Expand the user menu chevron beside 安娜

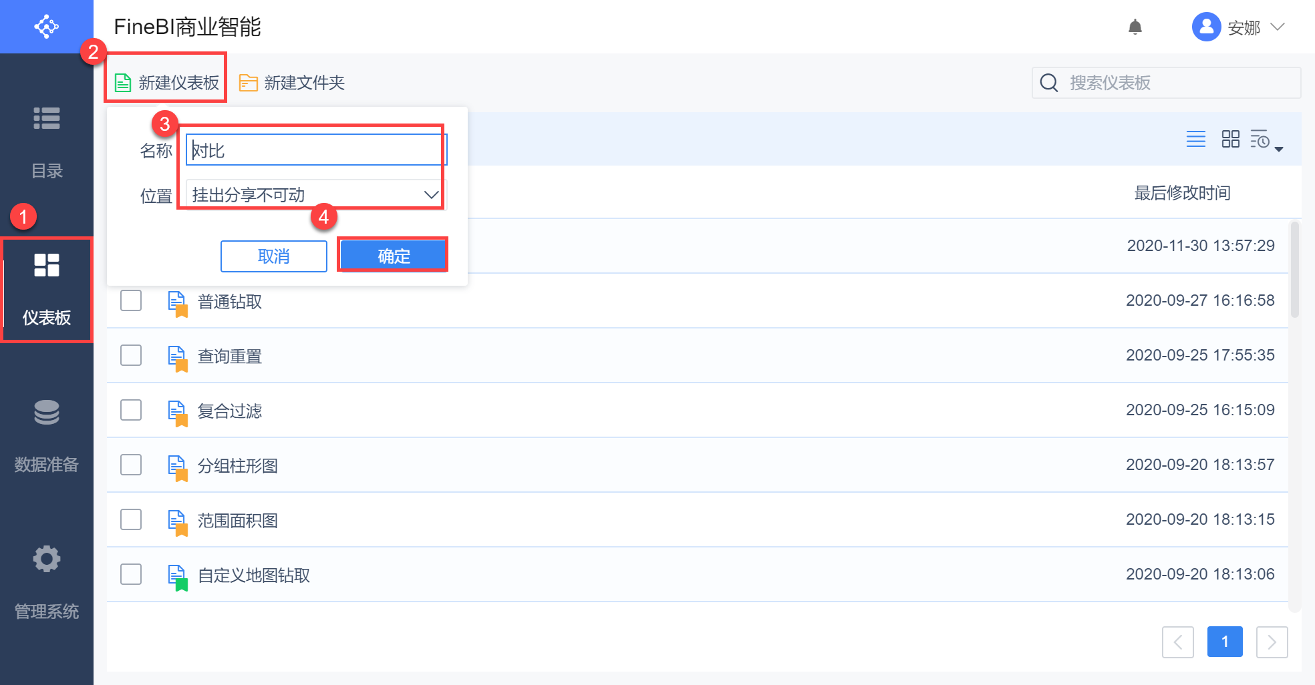[1278, 27]
